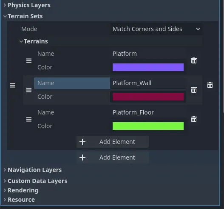Open the green Platform_Floor color swatch
This screenshot has width=224, height=209.
pyautogui.click(x=148, y=126)
